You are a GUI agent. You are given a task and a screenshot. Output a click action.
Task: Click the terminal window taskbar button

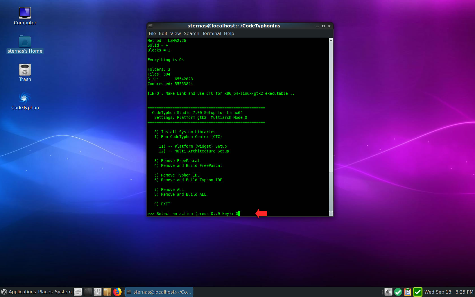click(x=159, y=292)
